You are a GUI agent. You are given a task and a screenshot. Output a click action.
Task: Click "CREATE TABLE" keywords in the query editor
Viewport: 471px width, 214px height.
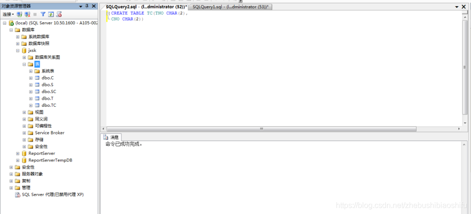pos(128,13)
